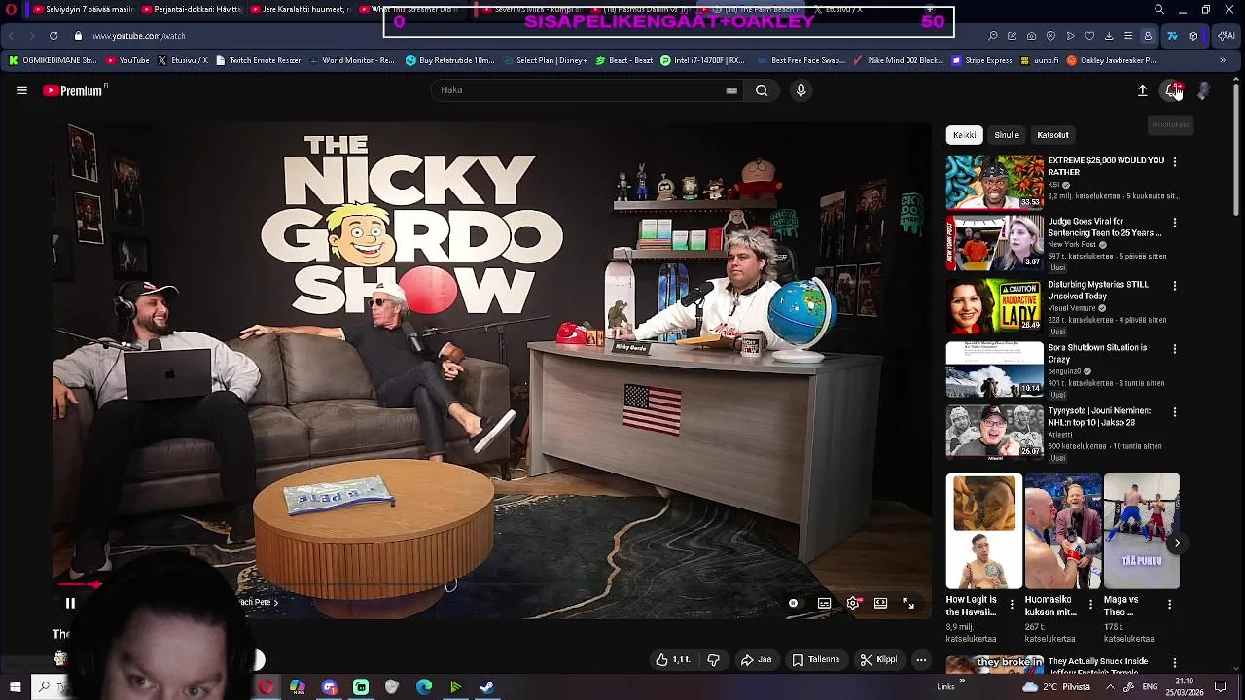
Task: Select the Kaikki filter chip
Action: (x=964, y=135)
